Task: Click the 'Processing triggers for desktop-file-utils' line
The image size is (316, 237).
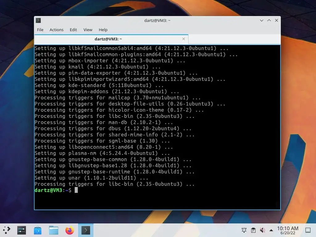Action: (130, 104)
